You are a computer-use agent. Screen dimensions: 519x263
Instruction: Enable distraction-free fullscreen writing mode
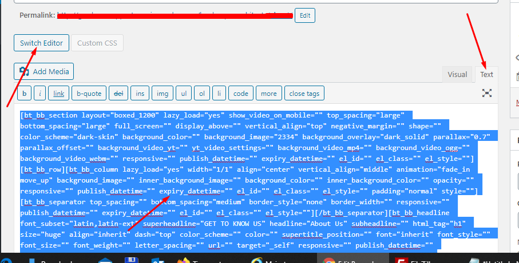click(x=487, y=93)
